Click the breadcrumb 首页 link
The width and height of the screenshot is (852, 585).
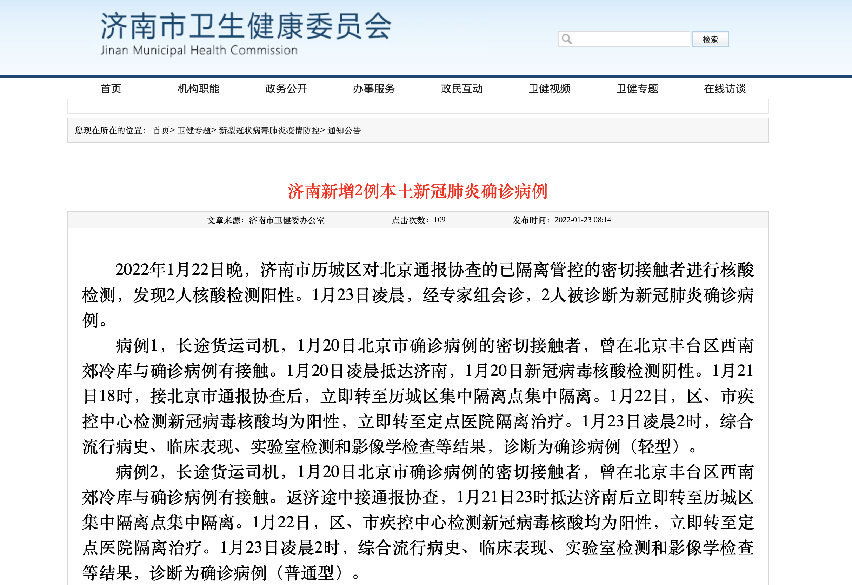(x=161, y=131)
